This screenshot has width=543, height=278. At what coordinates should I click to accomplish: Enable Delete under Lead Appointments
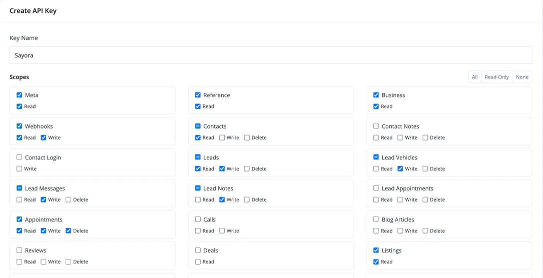tap(425, 199)
